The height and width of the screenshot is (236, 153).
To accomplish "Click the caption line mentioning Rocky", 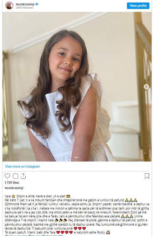I will click(57, 232).
